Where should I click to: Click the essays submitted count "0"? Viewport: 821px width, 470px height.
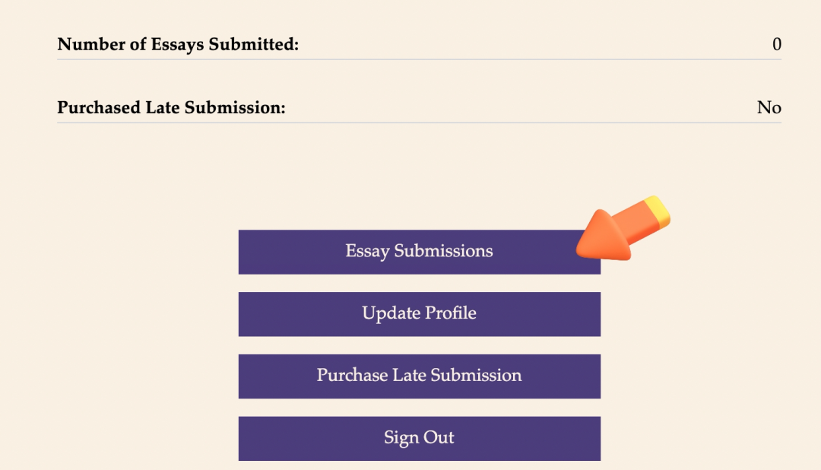coord(776,45)
